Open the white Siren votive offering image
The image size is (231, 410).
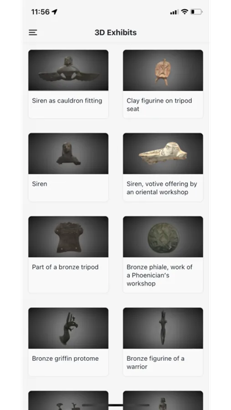[x=163, y=154]
